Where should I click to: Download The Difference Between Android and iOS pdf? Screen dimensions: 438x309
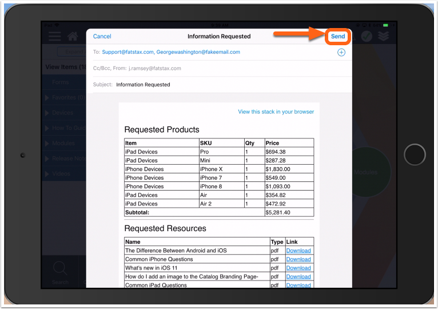pos(298,251)
